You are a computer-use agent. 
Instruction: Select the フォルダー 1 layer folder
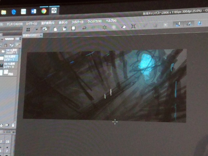tap(9, 51)
